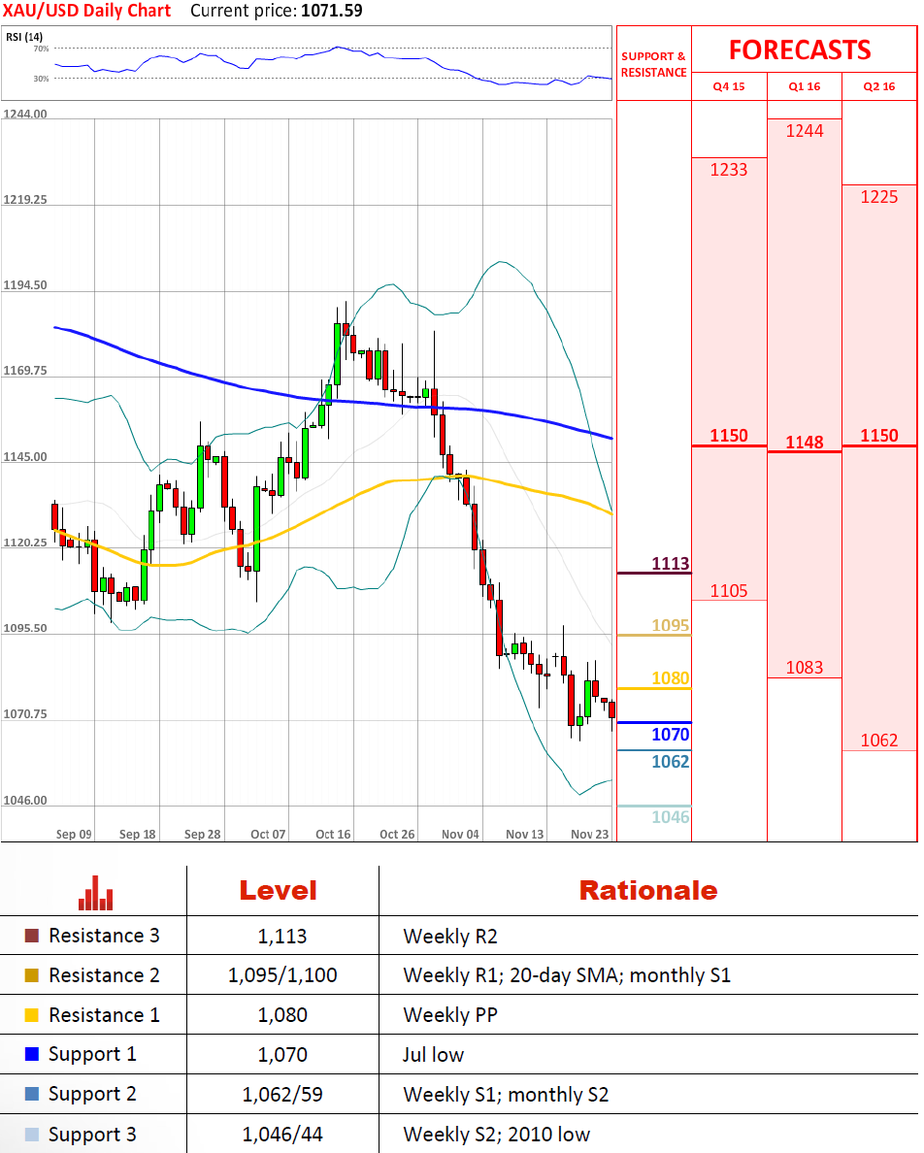Click the Nov 04 date axis label

click(460, 834)
